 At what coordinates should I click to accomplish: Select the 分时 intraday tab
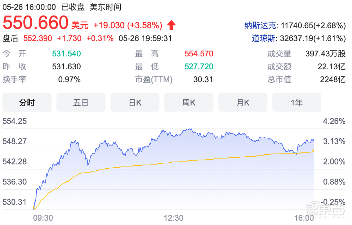pos(27,102)
